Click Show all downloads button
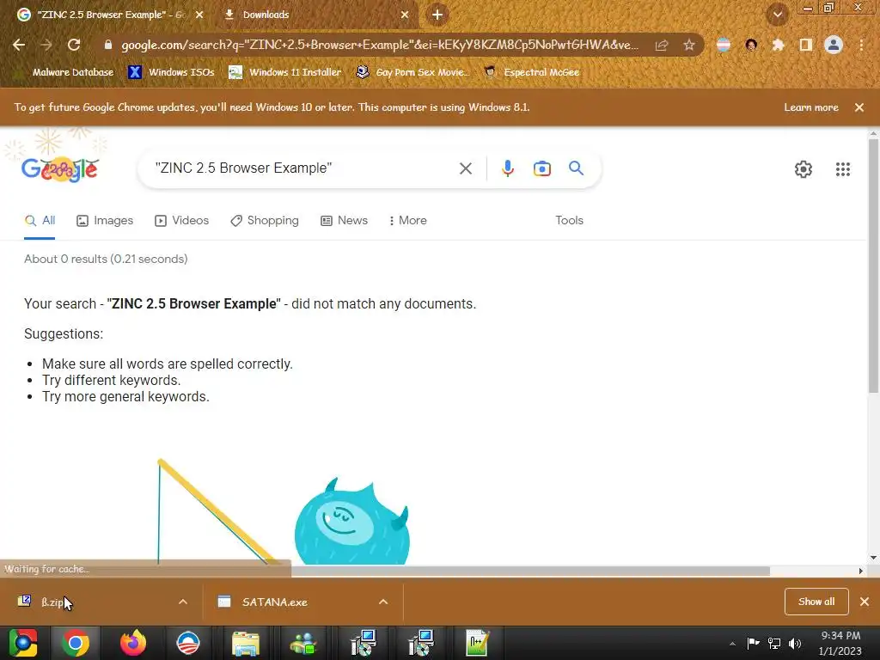 [816, 602]
